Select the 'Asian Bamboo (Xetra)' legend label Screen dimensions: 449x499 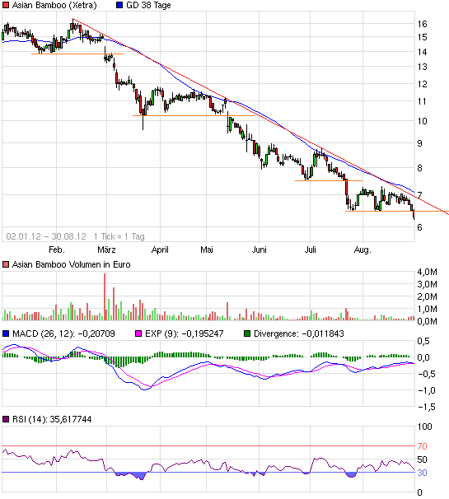[54, 5]
